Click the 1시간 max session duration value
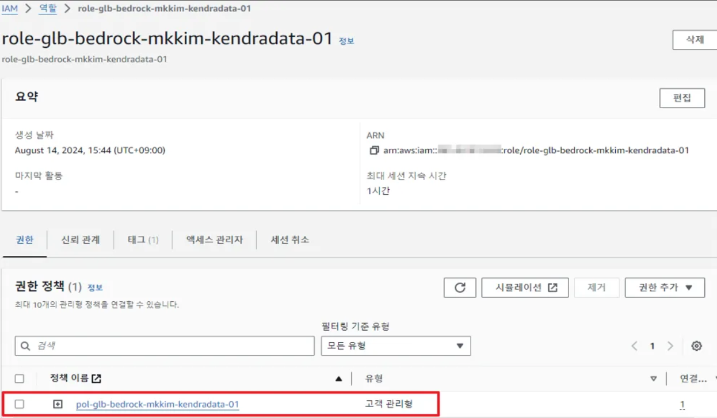Image resolution: width=717 pixels, height=418 pixels. (378, 191)
